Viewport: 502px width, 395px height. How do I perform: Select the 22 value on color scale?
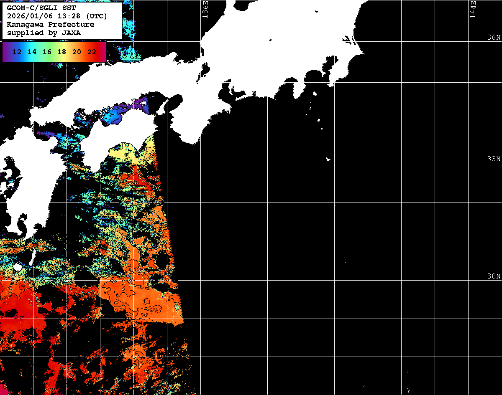92,52
